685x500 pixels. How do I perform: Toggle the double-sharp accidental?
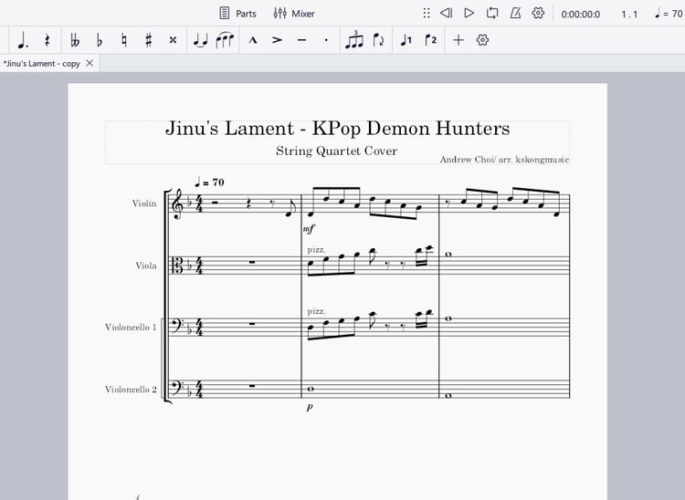(173, 40)
